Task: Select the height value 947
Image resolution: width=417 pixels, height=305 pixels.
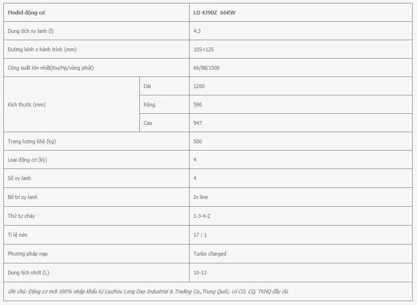Action: (197, 122)
